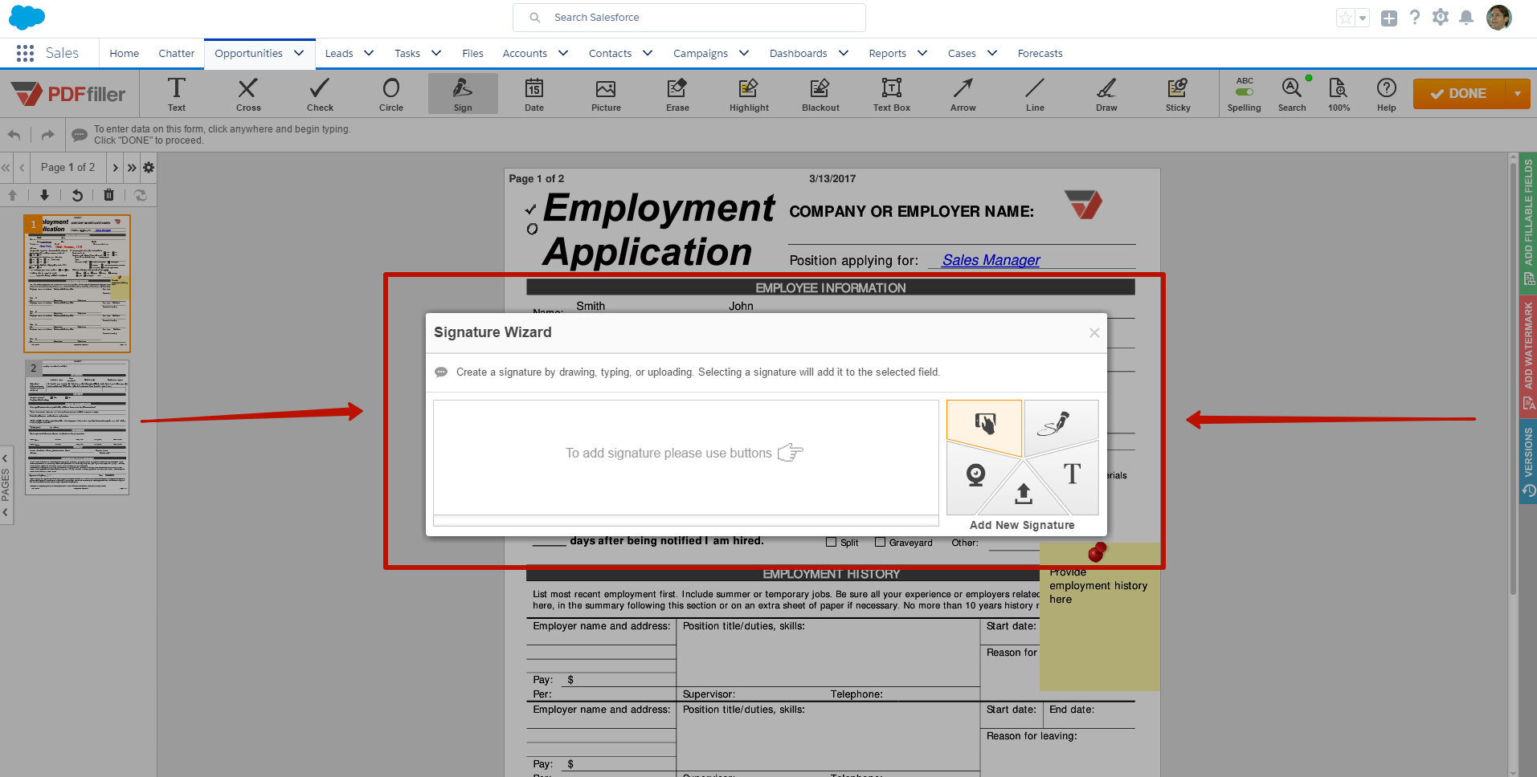The width and height of the screenshot is (1537, 777).
Task: Select page 1 thumbnail
Action: (x=77, y=283)
